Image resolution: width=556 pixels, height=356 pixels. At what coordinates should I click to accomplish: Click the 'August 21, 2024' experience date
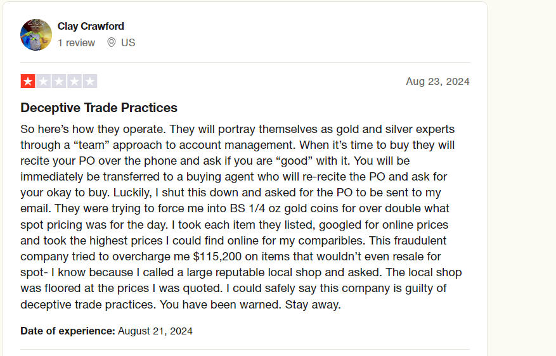tap(155, 331)
